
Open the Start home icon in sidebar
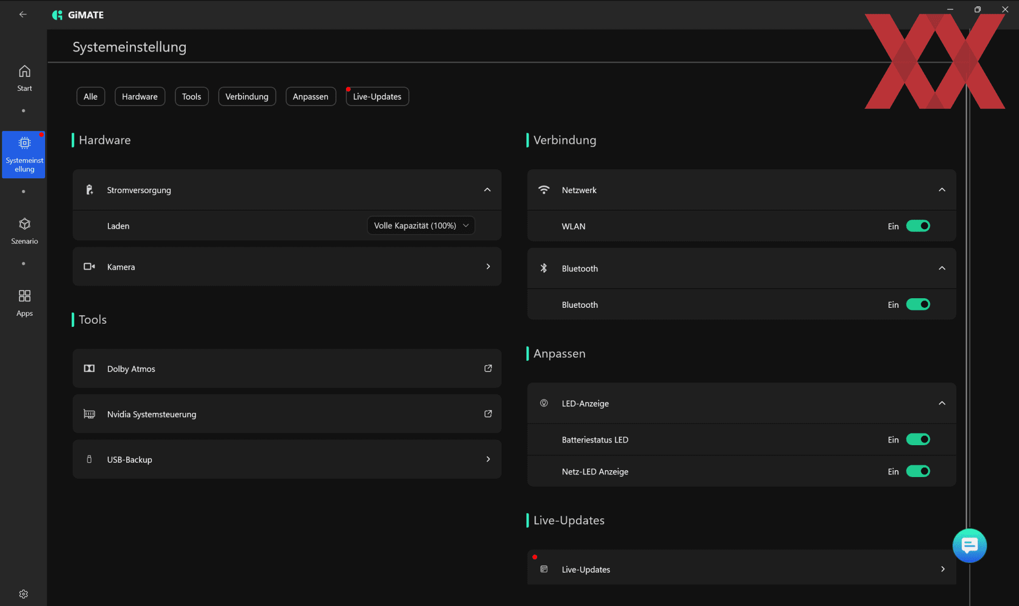tap(24, 72)
